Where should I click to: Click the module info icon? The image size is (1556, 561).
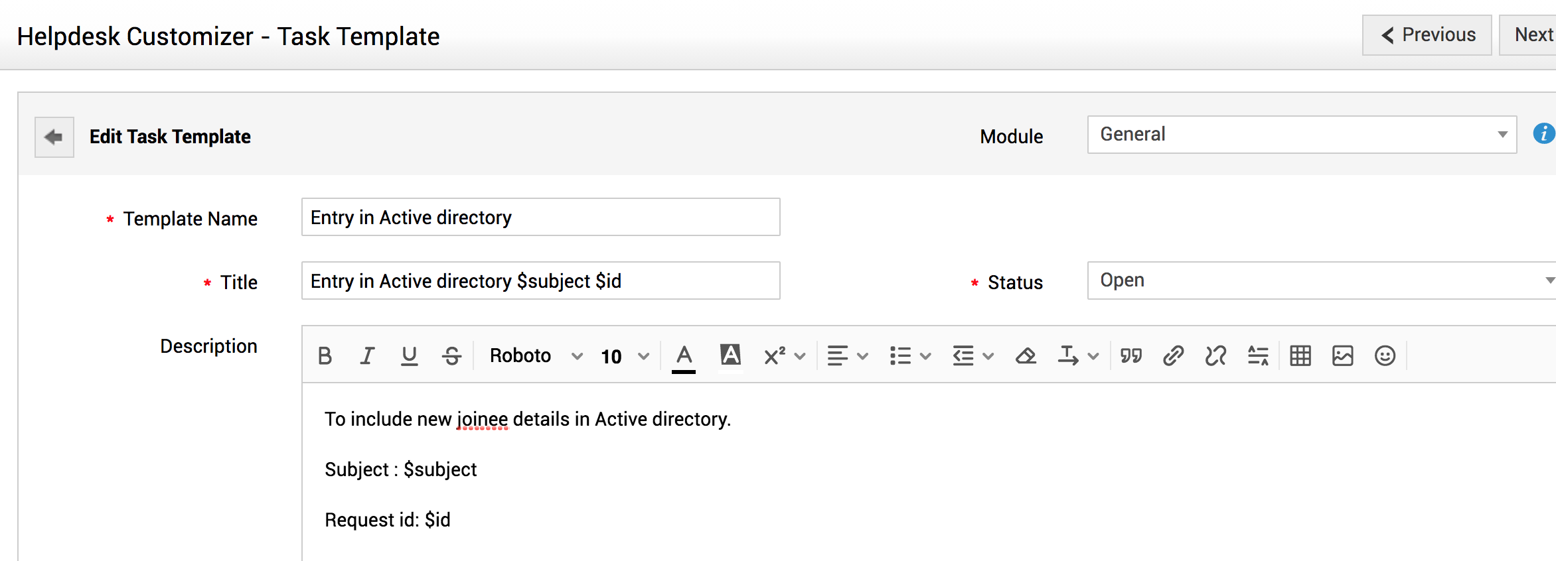[x=1543, y=133]
